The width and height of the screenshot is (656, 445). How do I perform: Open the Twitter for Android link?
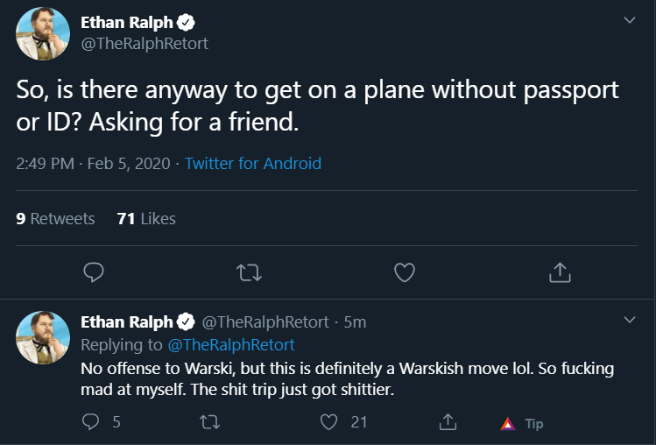pyautogui.click(x=253, y=163)
